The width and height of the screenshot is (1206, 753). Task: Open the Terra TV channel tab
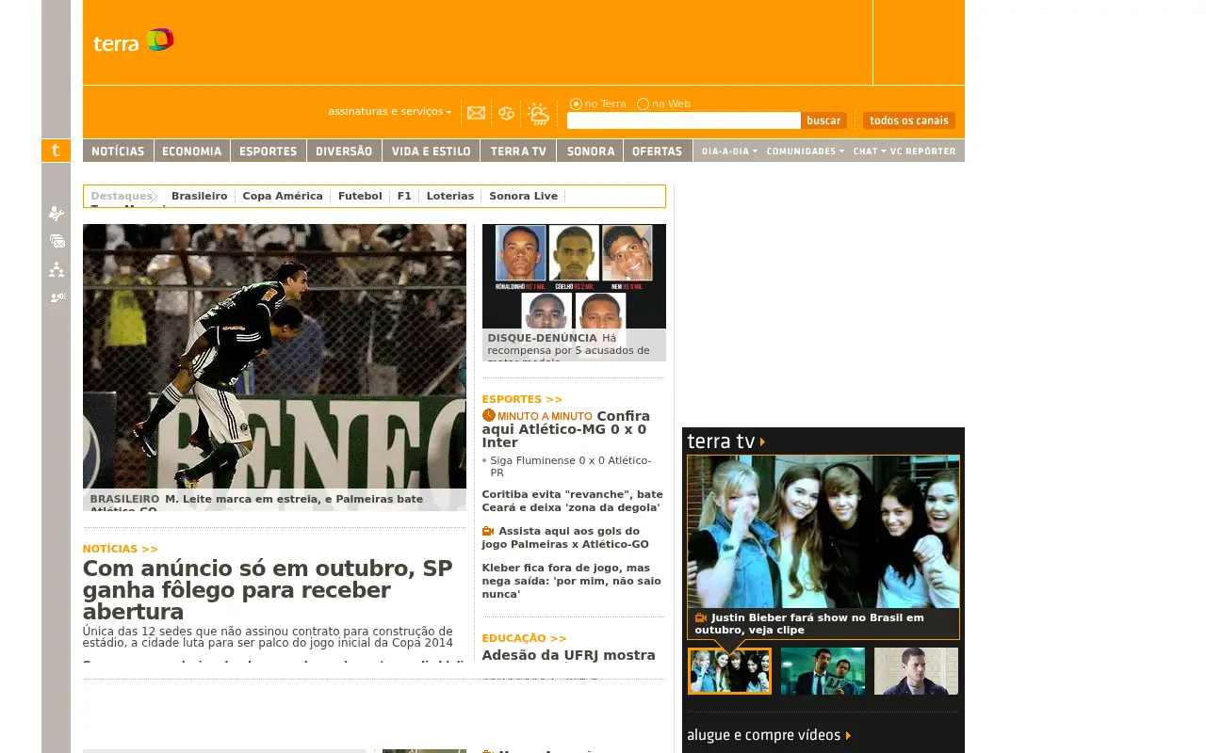(x=518, y=151)
